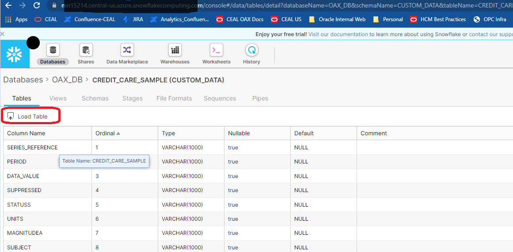Navigate to OAX_DB in breadcrumb

(x=67, y=80)
